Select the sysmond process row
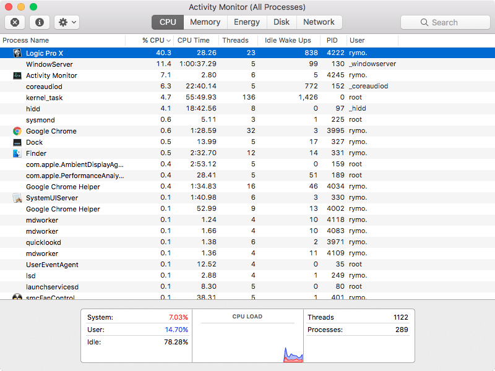The height and width of the screenshot is (371, 495). 247,120
